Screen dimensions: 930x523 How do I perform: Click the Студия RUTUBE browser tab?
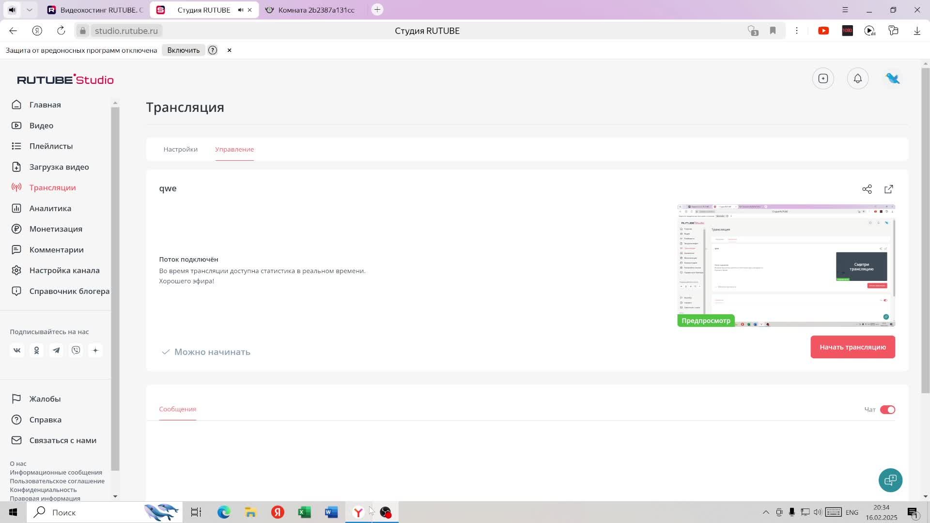[203, 10]
